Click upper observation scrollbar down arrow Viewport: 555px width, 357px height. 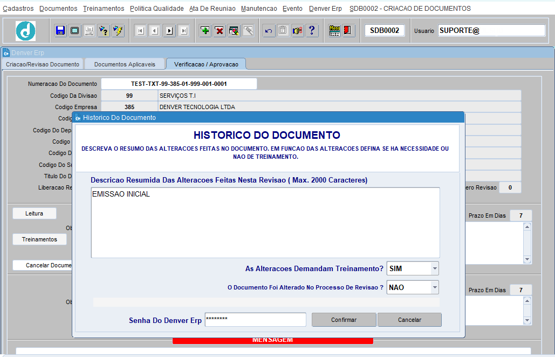[527, 259]
